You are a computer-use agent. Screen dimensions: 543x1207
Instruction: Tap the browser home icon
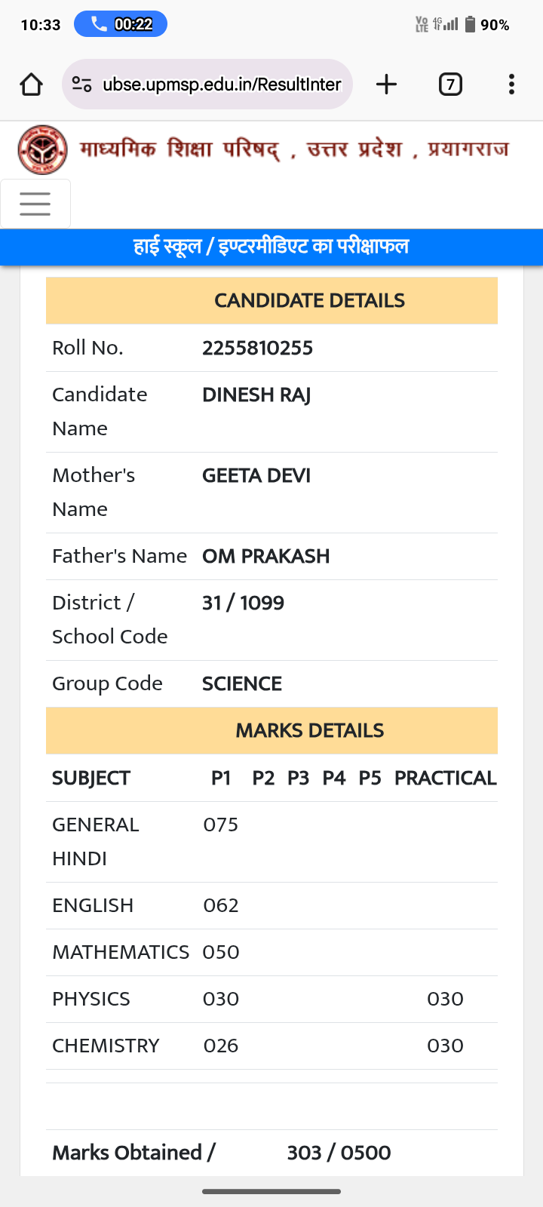pos(32,84)
